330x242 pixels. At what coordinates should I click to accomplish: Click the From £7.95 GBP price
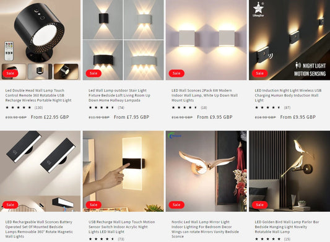pos(131,117)
